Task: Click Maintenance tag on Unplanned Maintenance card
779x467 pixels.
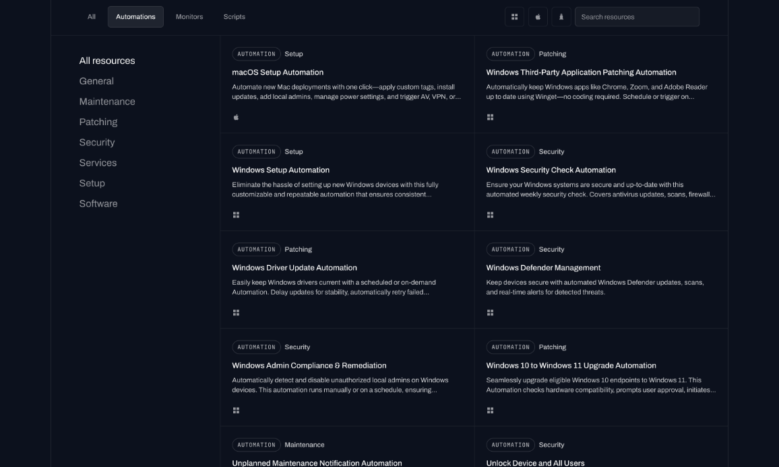Action: (x=305, y=445)
